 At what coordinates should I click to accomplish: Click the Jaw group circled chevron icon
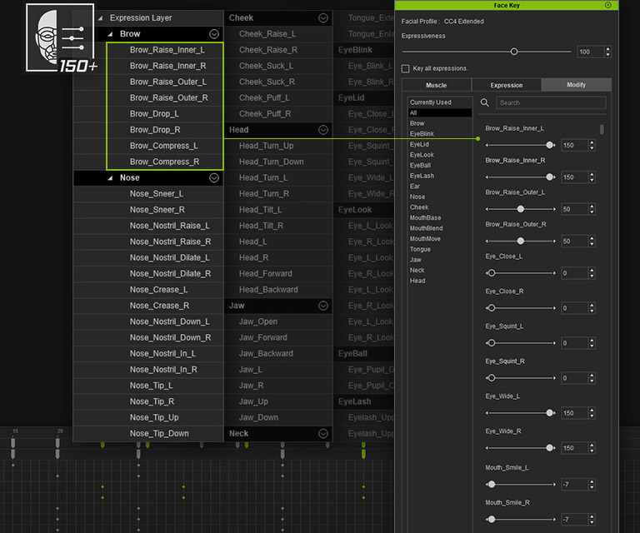pos(323,306)
